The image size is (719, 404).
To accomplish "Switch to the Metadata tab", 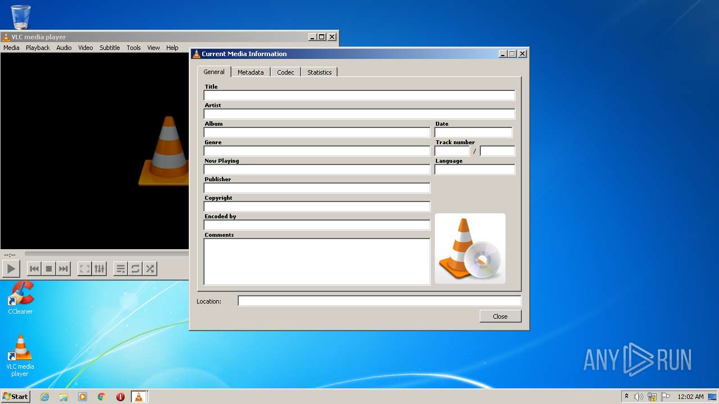I will point(251,72).
